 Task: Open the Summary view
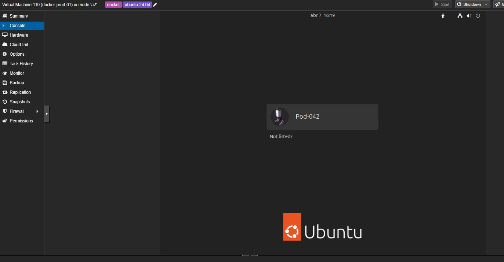click(18, 16)
